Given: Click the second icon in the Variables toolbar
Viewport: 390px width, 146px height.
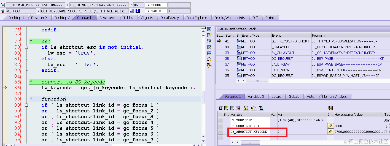Looking at the screenshot, I should pos(226,108).
